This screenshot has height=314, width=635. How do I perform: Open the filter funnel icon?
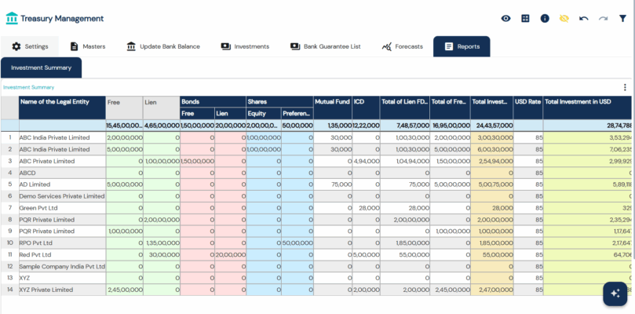pos(622,18)
